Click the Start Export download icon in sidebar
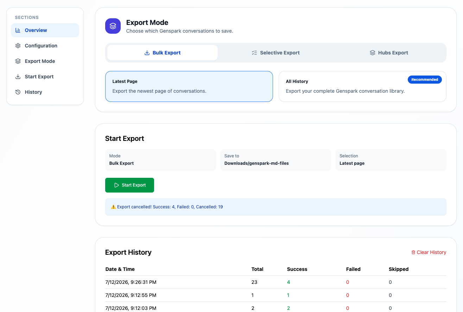 (18, 77)
